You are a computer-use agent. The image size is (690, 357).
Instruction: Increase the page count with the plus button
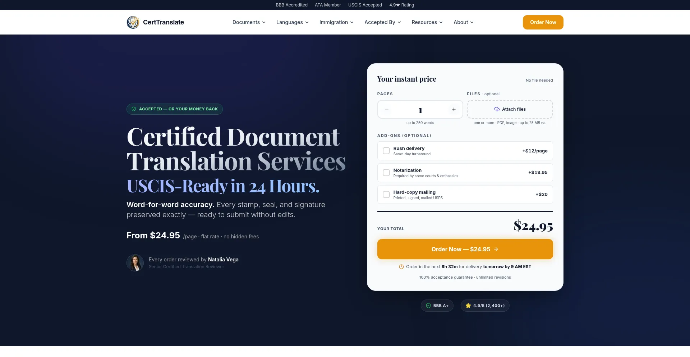click(454, 109)
